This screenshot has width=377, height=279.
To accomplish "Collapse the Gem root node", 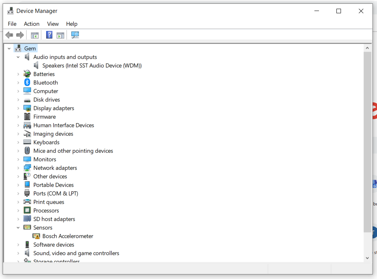I will click(x=9, y=49).
